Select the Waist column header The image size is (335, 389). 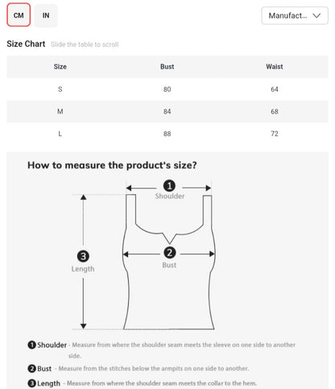275,67
